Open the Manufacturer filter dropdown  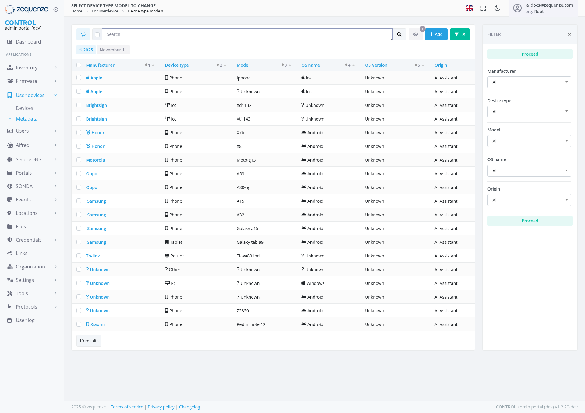pos(529,82)
